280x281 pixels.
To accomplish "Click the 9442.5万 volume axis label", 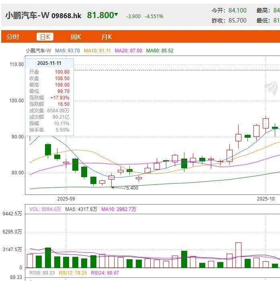I will (12, 214).
